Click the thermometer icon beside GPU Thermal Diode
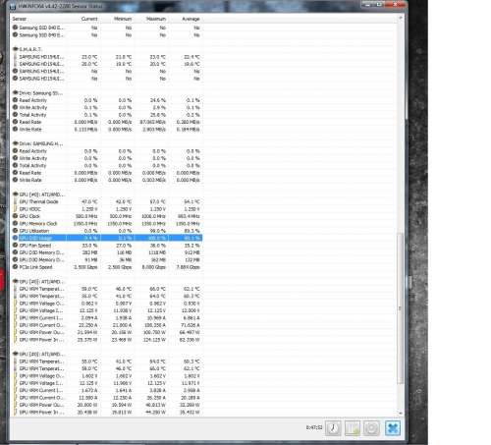The height and width of the screenshot is (445, 491). [x=15, y=201]
